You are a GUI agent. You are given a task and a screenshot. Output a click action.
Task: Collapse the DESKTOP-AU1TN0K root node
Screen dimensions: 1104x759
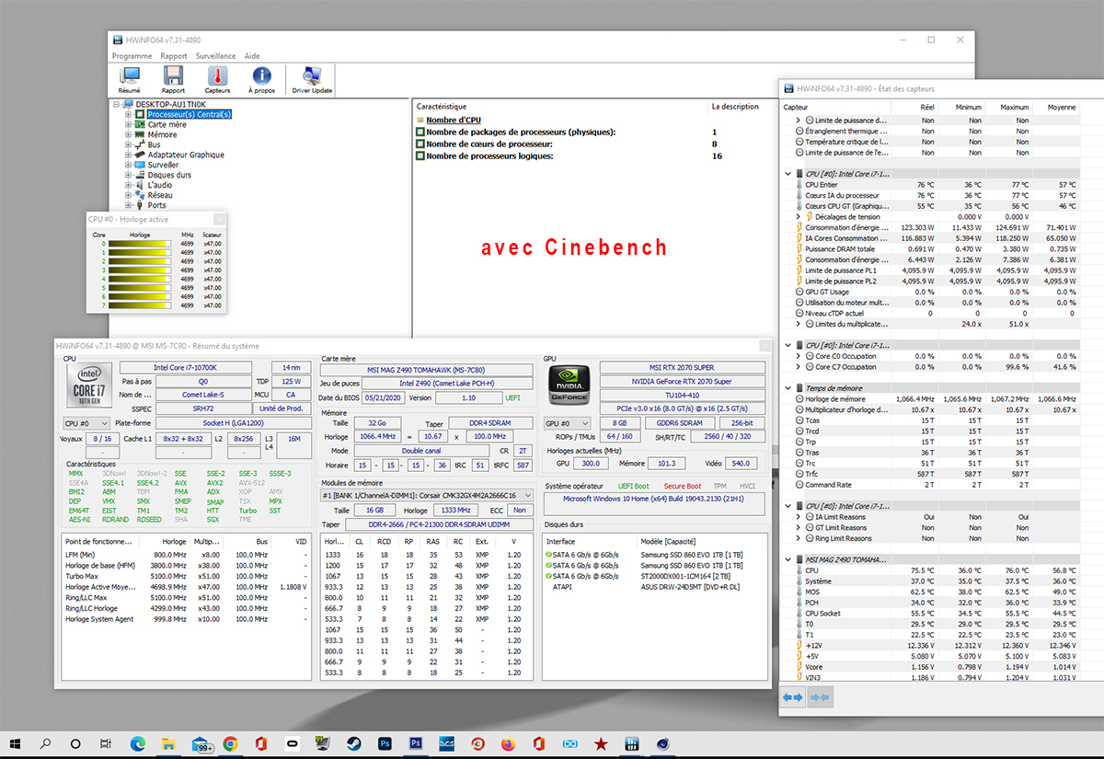pos(116,105)
